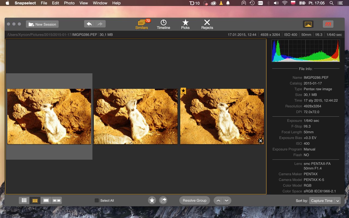Viewport: 349px width, 218px height.
Task: Switch to Timeline view
Action: [163, 24]
